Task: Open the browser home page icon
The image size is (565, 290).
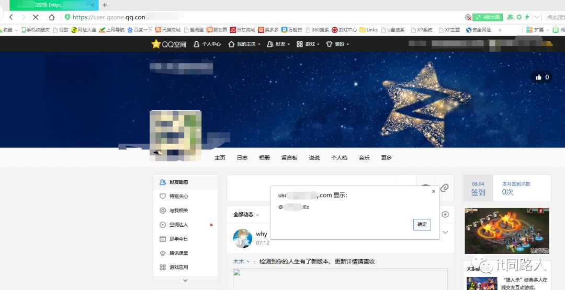Action: pos(52,17)
